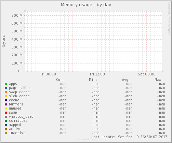This screenshot has height=143, width=172.
Task: Click the graph title 'Memory usage - by day'
Action: click(x=86, y=5)
